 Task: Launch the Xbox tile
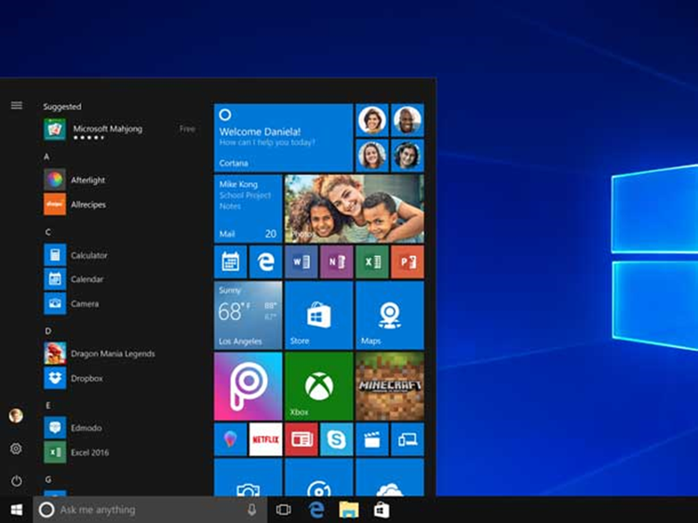click(318, 385)
